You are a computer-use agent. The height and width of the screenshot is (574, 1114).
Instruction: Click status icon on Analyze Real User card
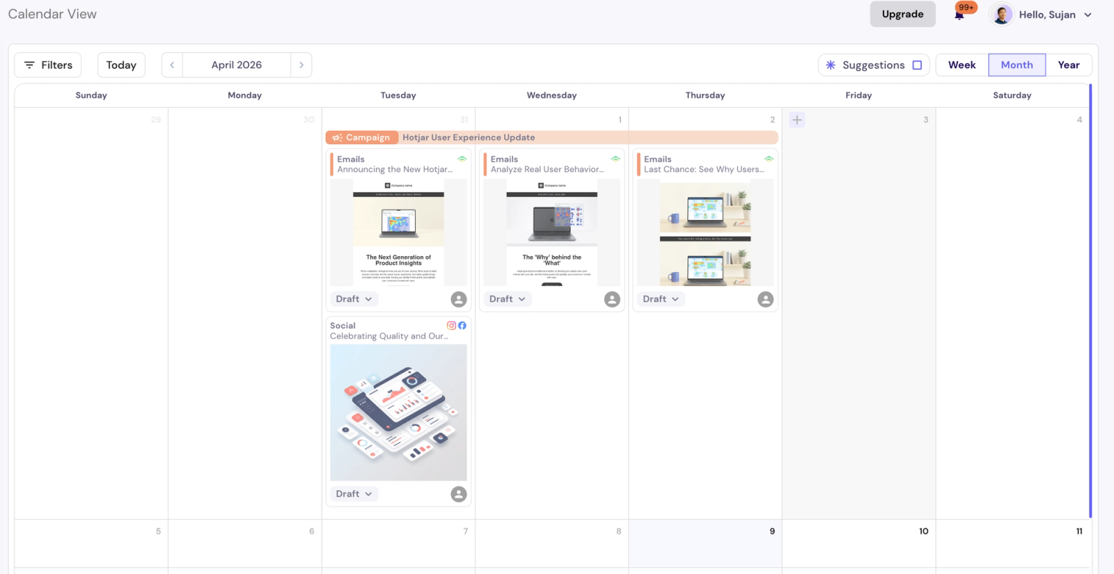click(615, 159)
